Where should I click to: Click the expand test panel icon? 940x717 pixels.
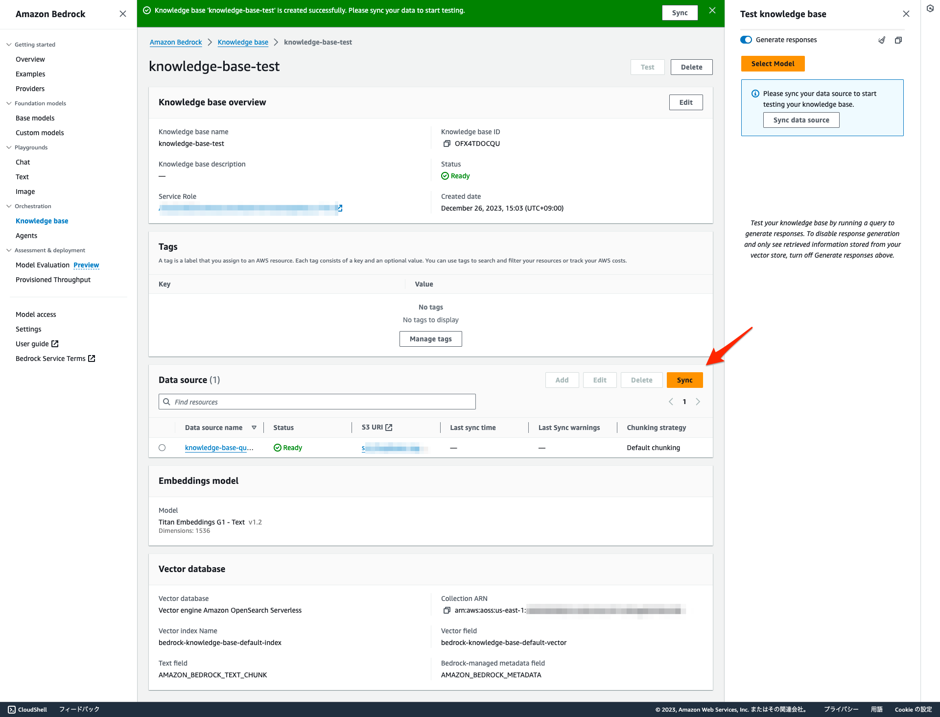[x=898, y=40]
